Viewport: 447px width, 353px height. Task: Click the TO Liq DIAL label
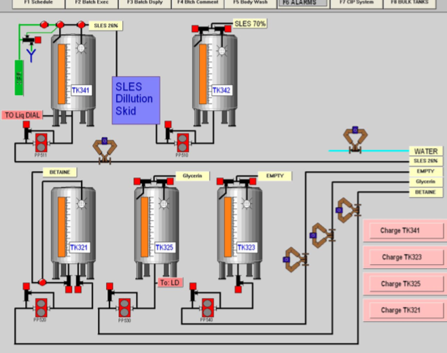click(x=22, y=115)
